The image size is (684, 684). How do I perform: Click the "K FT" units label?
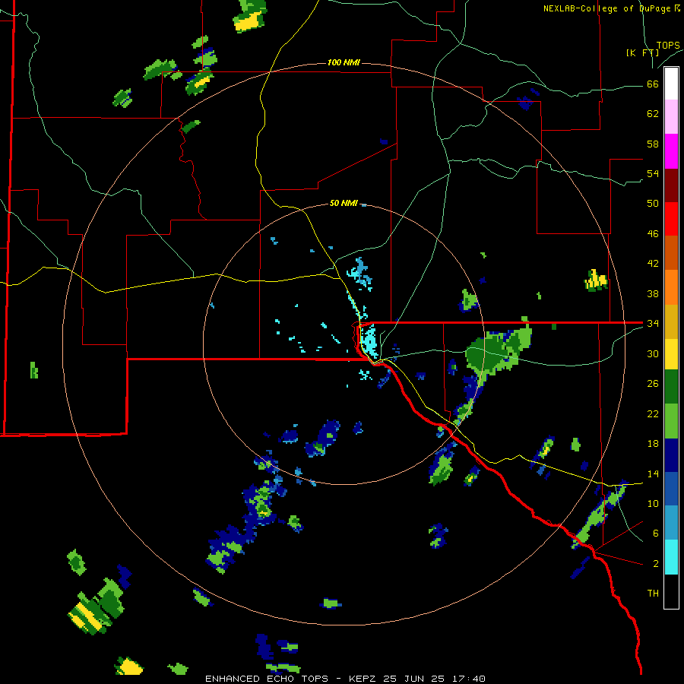click(x=642, y=52)
